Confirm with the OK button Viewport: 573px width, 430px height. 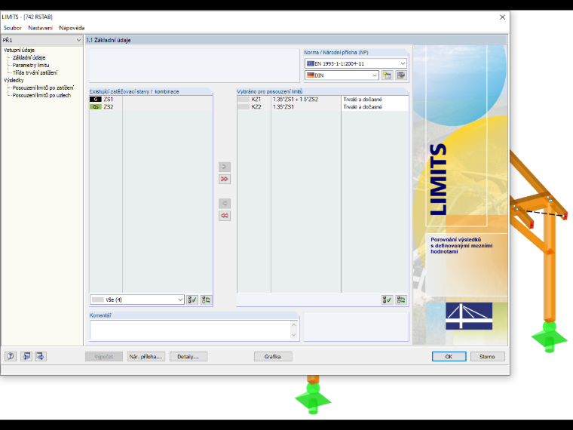tap(449, 357)
